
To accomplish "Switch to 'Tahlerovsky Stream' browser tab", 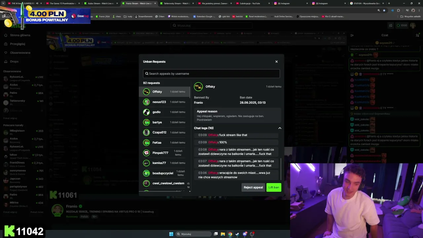I will (x=176, y=3).
